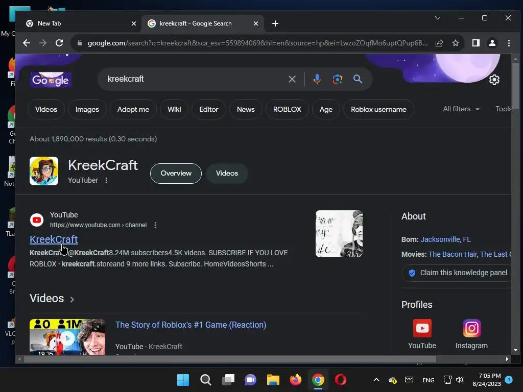Open the KreekCraft avatar thumbnail

tap(44, 171)
